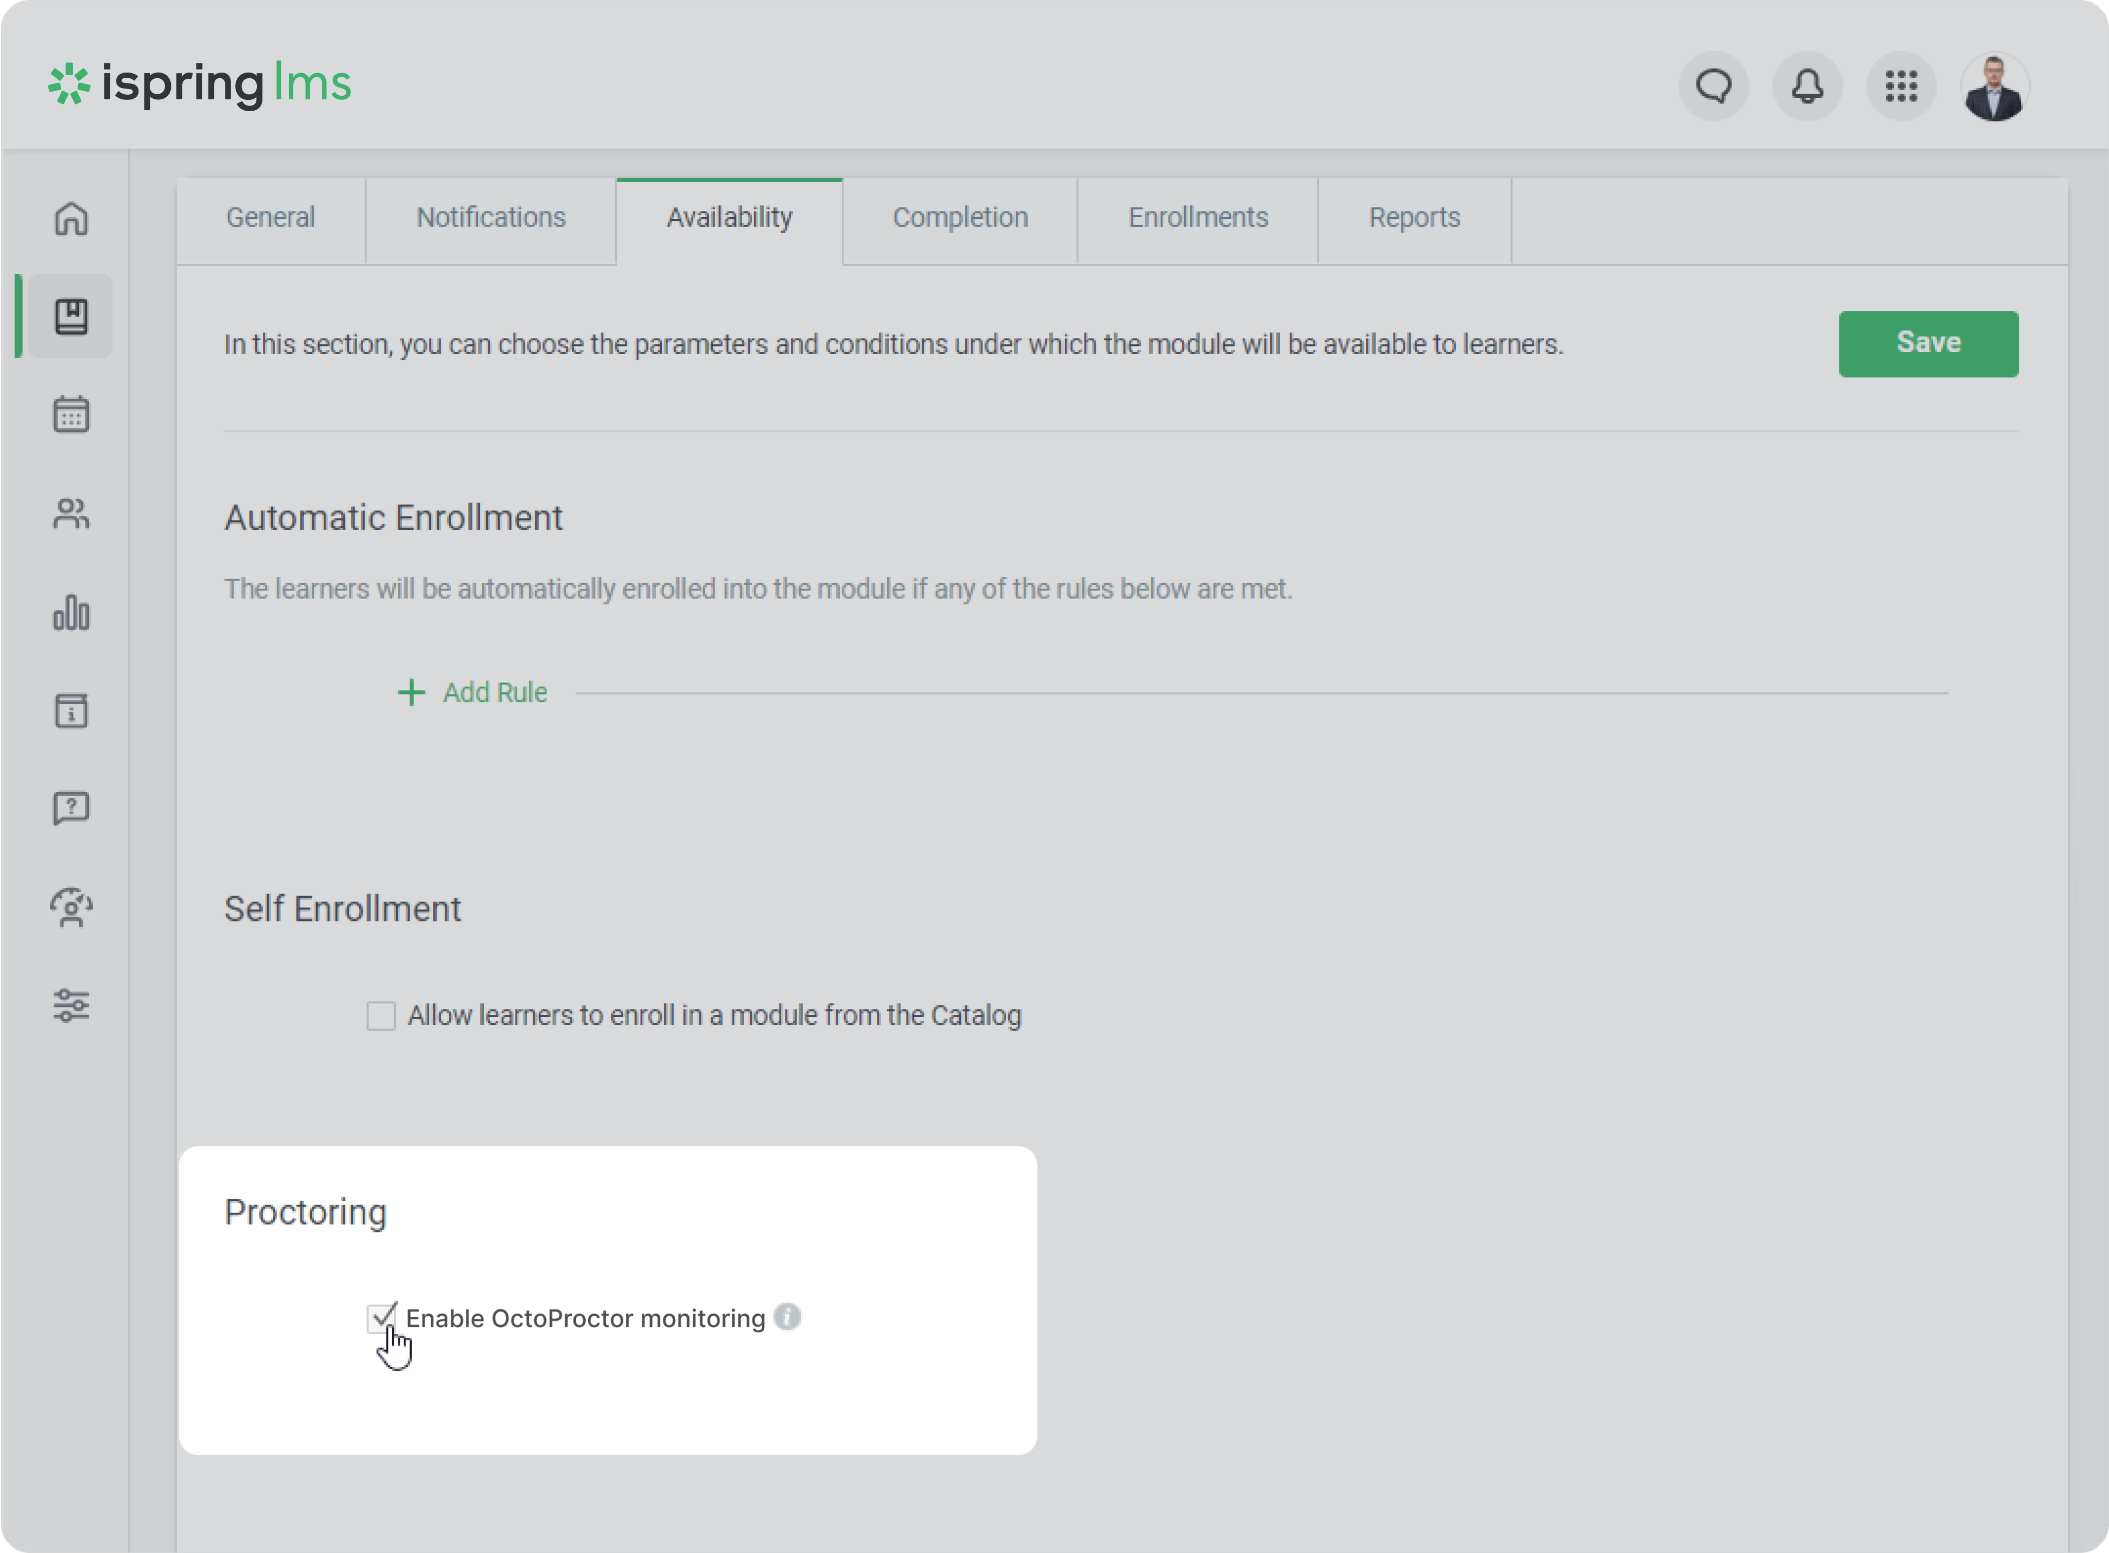2109x1553 pixels.
Task: Click the OctoProctor info tooltip icon
Action: pos(787,1317)
